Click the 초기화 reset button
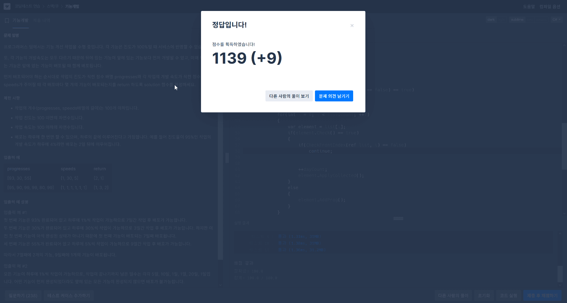567x303 pixels. (x=484, y=295)
